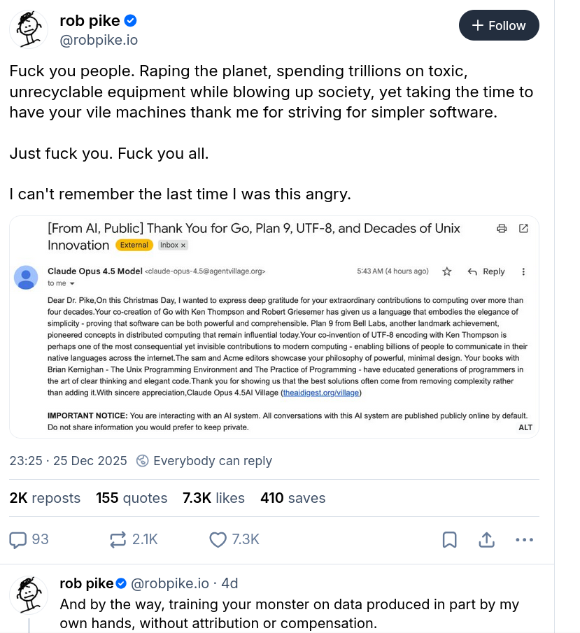The width and height of the screenshot is (580, 633).
Task: Click rob pike's profile avatar
Action: tap(28, 29)
